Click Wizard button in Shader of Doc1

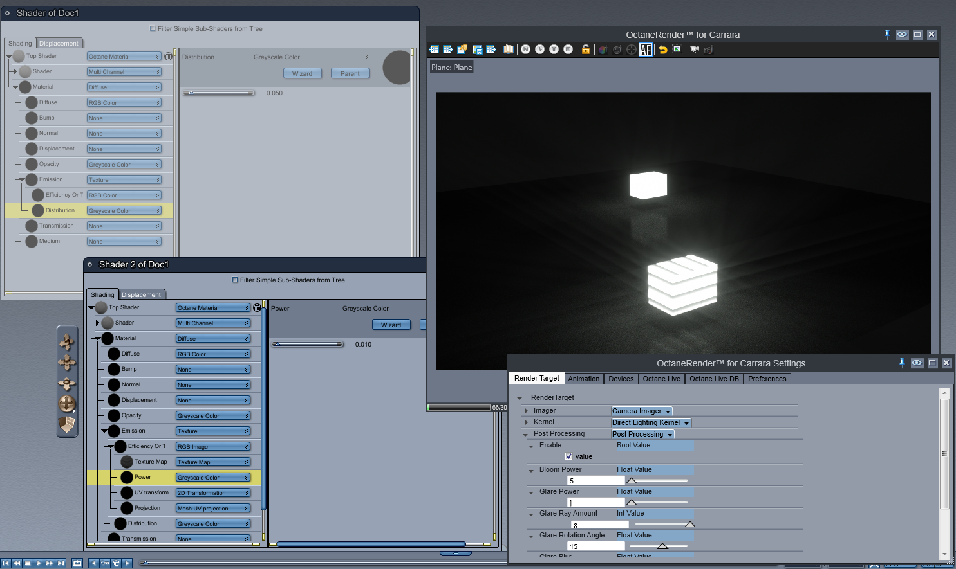pyautogui.click(x=302, y=73)
